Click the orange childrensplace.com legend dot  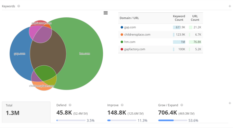122,35
